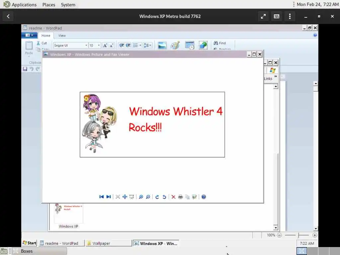Click the Paste icon in WordPad
The width and height of the screenshot is (340, 255).
tap(29, 45)
